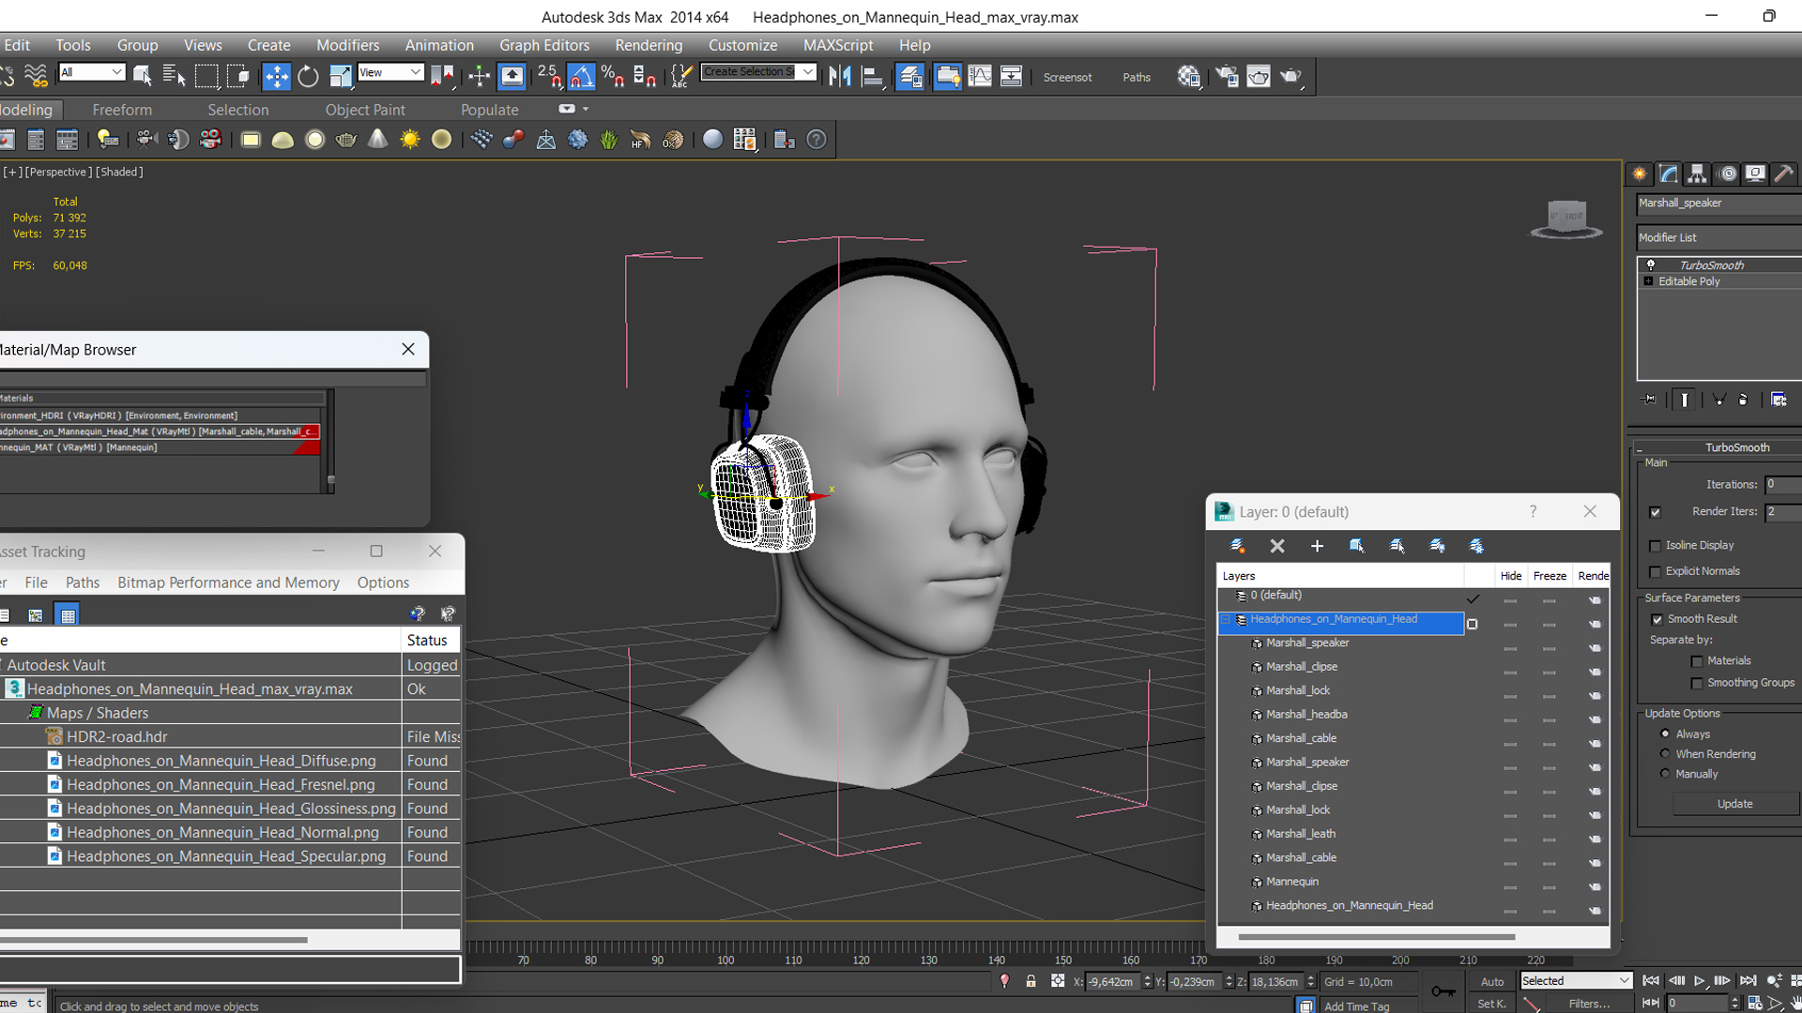Viewport: 1802px width, 1013px height.
Task: Click the sun light icon in ribbon
Action: pyautogui.click(x=410, y=140)
